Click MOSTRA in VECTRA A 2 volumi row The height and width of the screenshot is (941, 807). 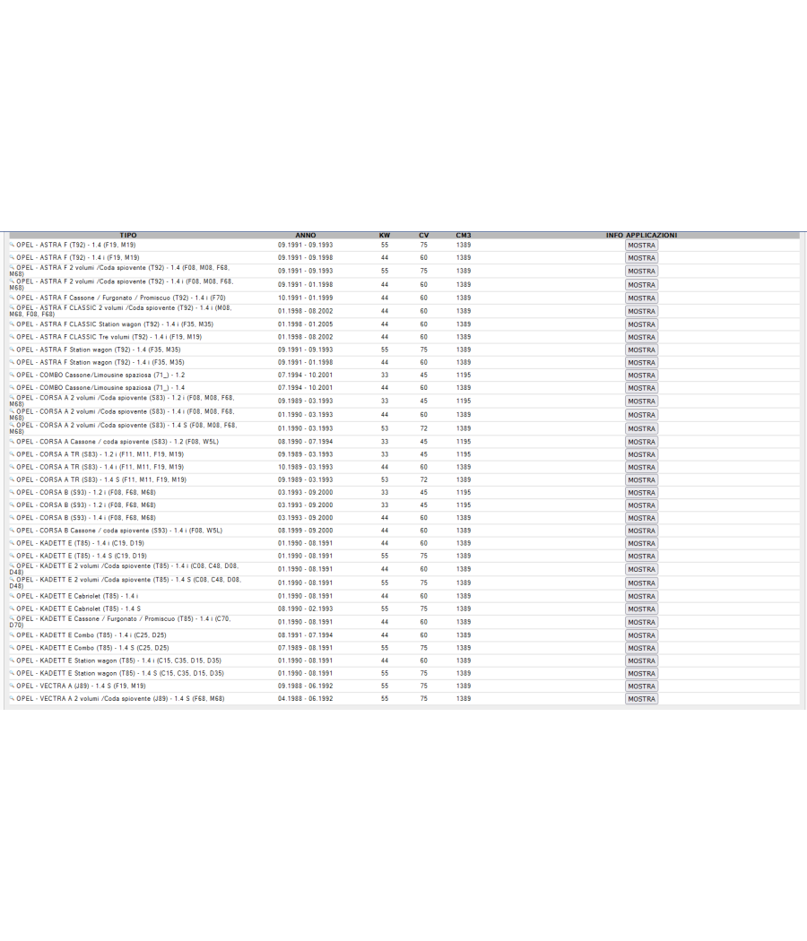tap(641, 699)
